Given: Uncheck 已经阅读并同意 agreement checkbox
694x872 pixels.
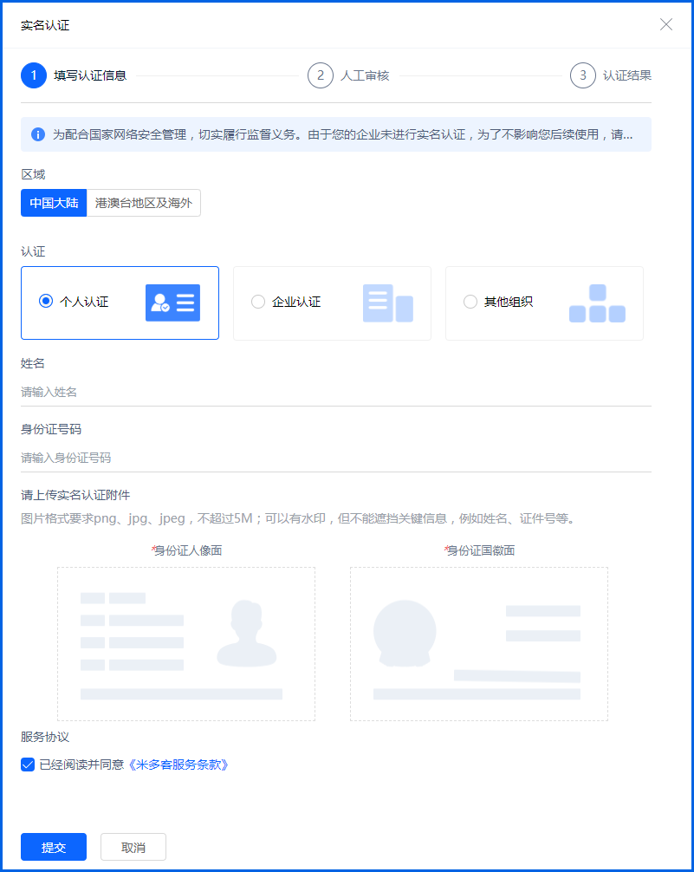Looking at the screenshot, I should (x=28, y=765).
